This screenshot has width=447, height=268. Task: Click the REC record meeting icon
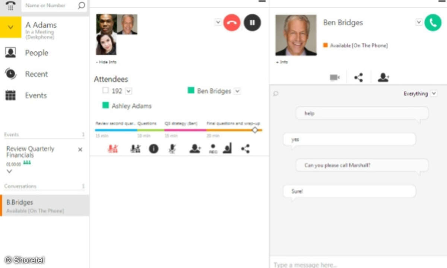coord(213,149)
